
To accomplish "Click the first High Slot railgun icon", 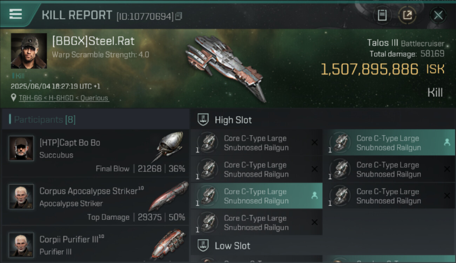I will [208, 143].
